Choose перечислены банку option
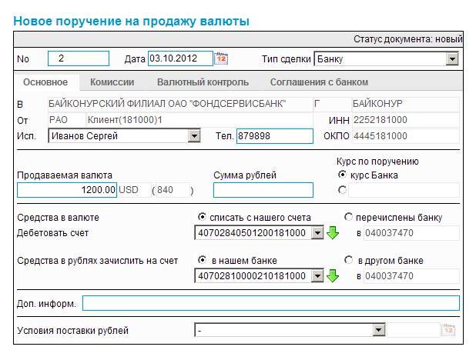The width and height of the screenshot is (476, 360). [x=348, y=217]
